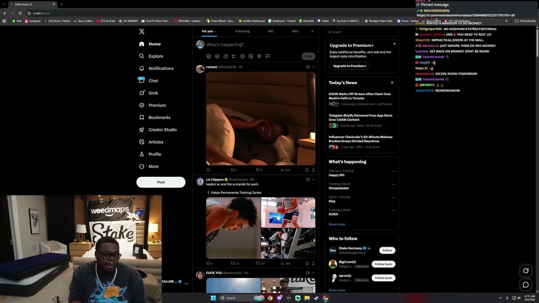The width and height of the screenshot is (539, 303).
Task: Open the more options menu on LA Clippers post
Action: [313, 180]
